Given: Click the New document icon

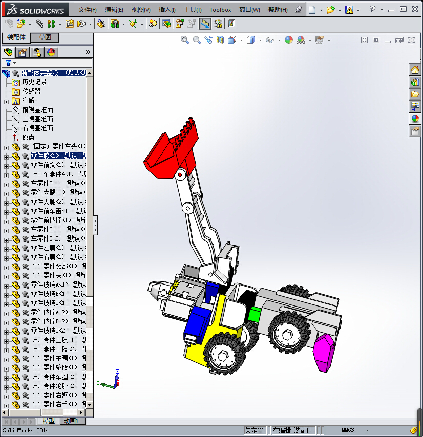Looking at the screenshot, I should tap(312, 10).
